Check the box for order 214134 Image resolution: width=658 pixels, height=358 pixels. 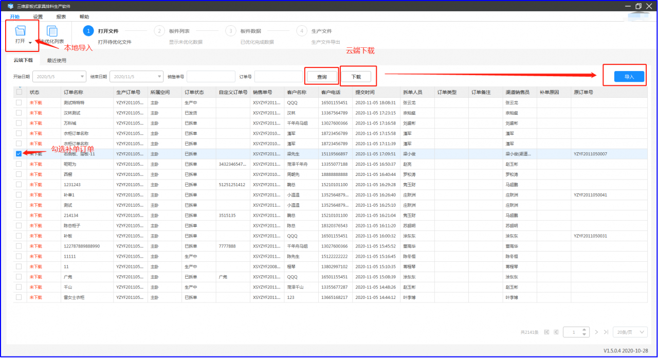pyautogui.click(x=19, y=216)
